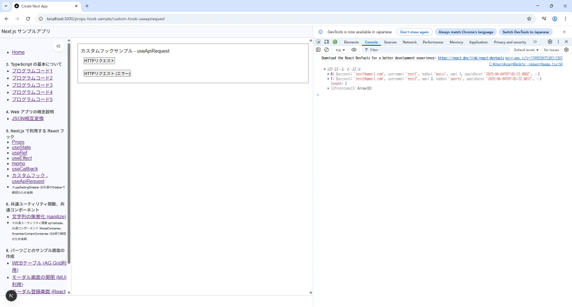Click the No Issues indicator
Viewport: 572px width, 307px height.
551,50
